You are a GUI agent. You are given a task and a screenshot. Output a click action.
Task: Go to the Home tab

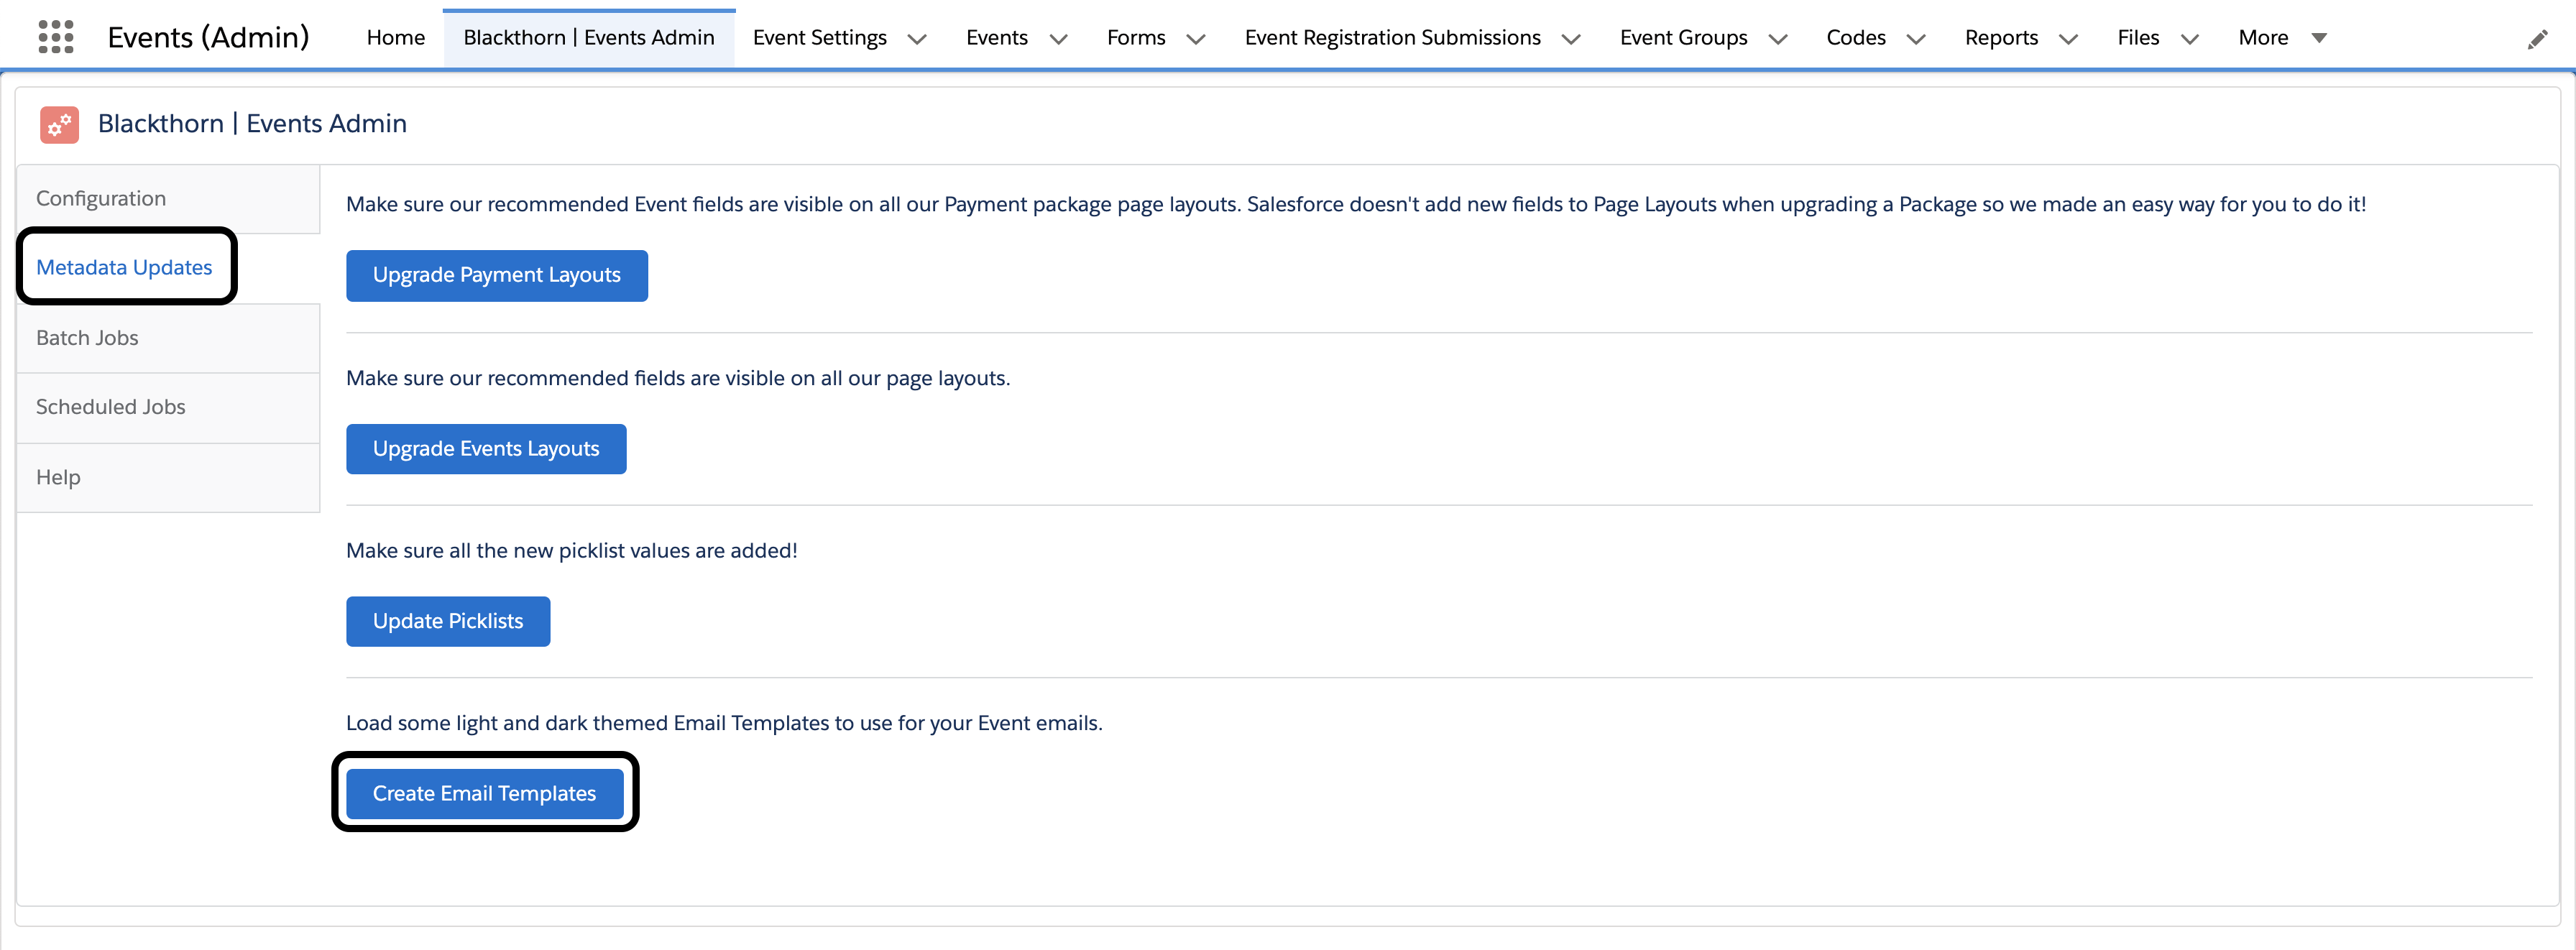click(x=395, y=38)
